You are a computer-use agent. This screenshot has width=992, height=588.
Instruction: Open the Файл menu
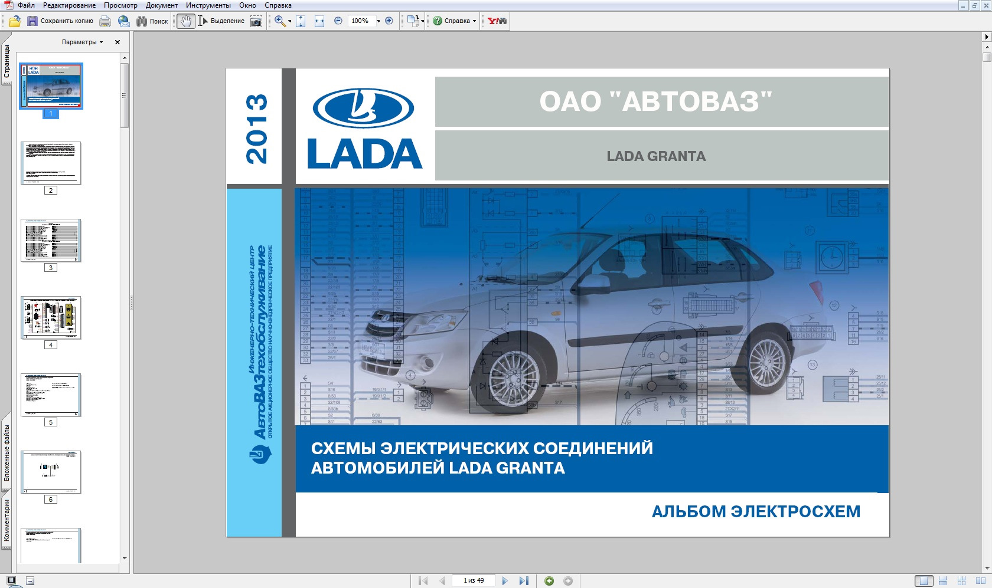pyautogui.click(x=27, y=5)
